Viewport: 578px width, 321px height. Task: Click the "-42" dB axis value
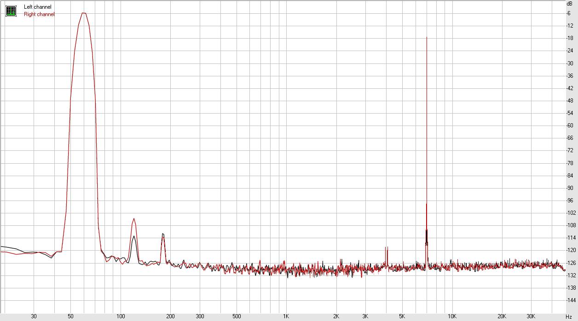[570, 88]
